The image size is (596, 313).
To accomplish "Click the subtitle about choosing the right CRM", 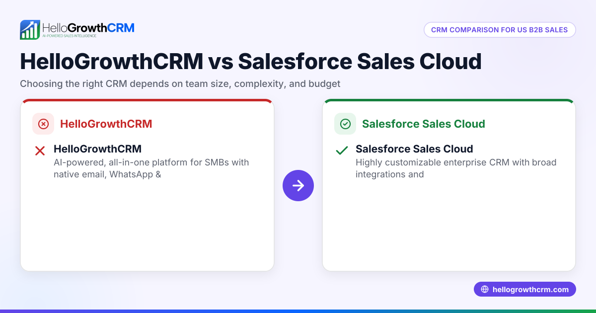I will [x=180, y=84].
